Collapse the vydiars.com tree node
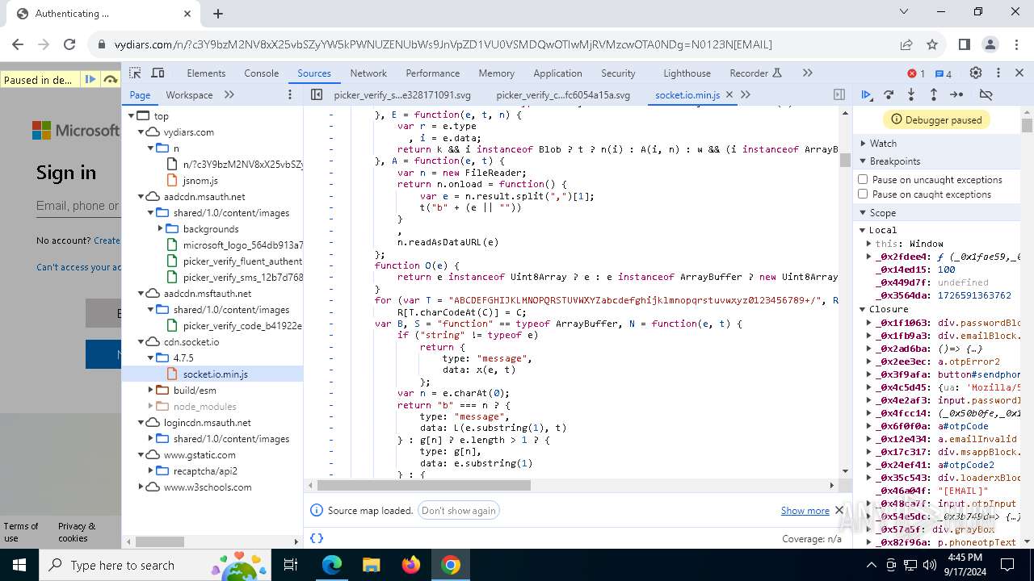1034x581 pixels. [141, 132]
